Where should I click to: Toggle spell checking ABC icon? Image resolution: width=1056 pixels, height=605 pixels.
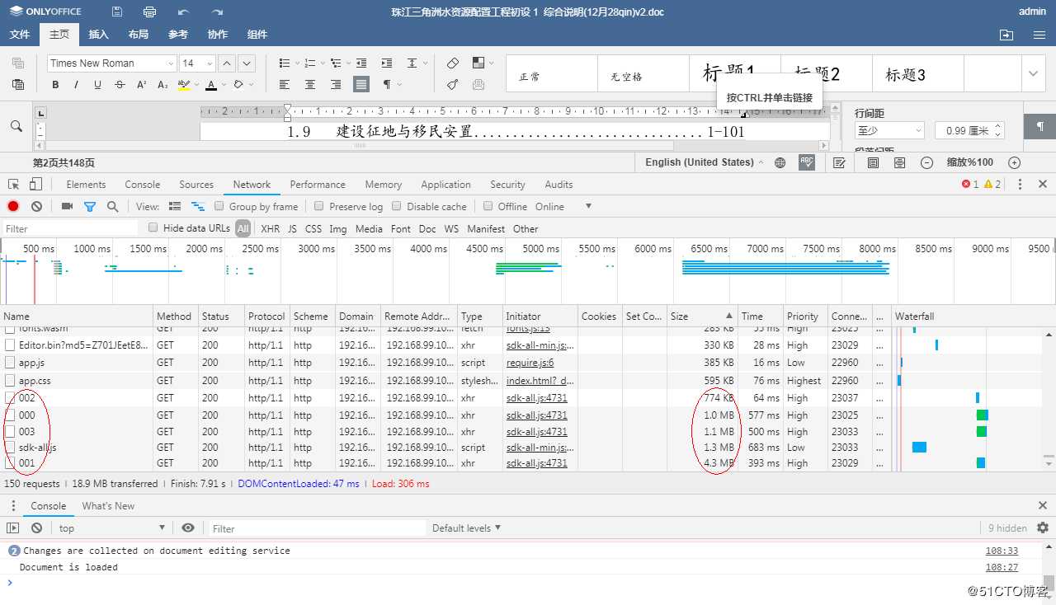pos(807,162)
